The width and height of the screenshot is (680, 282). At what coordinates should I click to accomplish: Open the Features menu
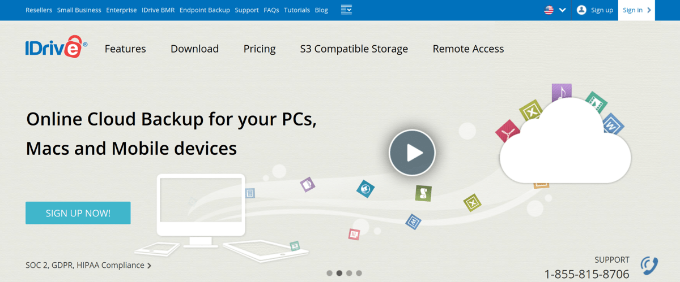coord(125,49)
